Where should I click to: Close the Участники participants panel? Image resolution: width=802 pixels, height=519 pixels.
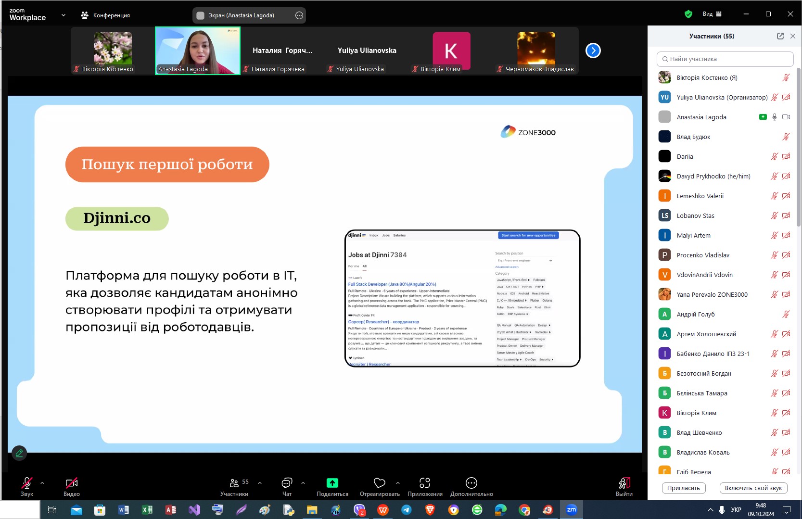(x=793, y=36)
